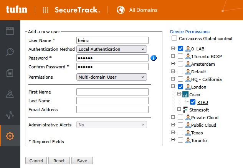Uncheck the RTR3 device checkbox

pyautogui.click(x=193, y=102)
